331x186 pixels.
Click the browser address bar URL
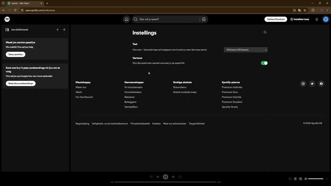click(x=40, y=10)
